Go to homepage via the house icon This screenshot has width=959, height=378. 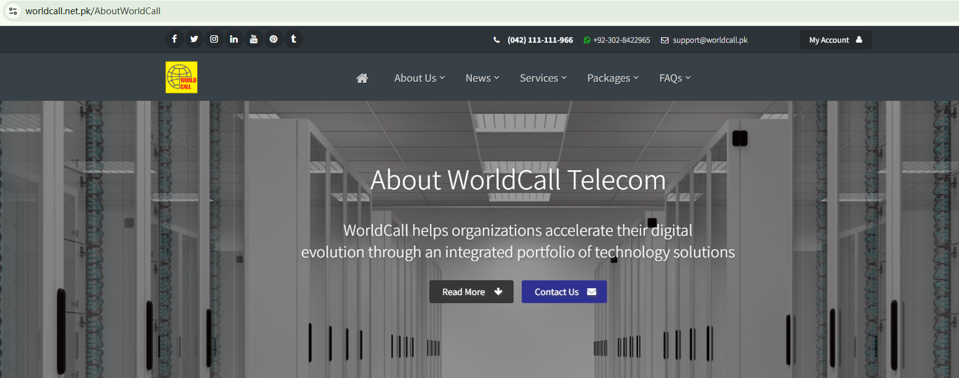[x=362, y=78]
